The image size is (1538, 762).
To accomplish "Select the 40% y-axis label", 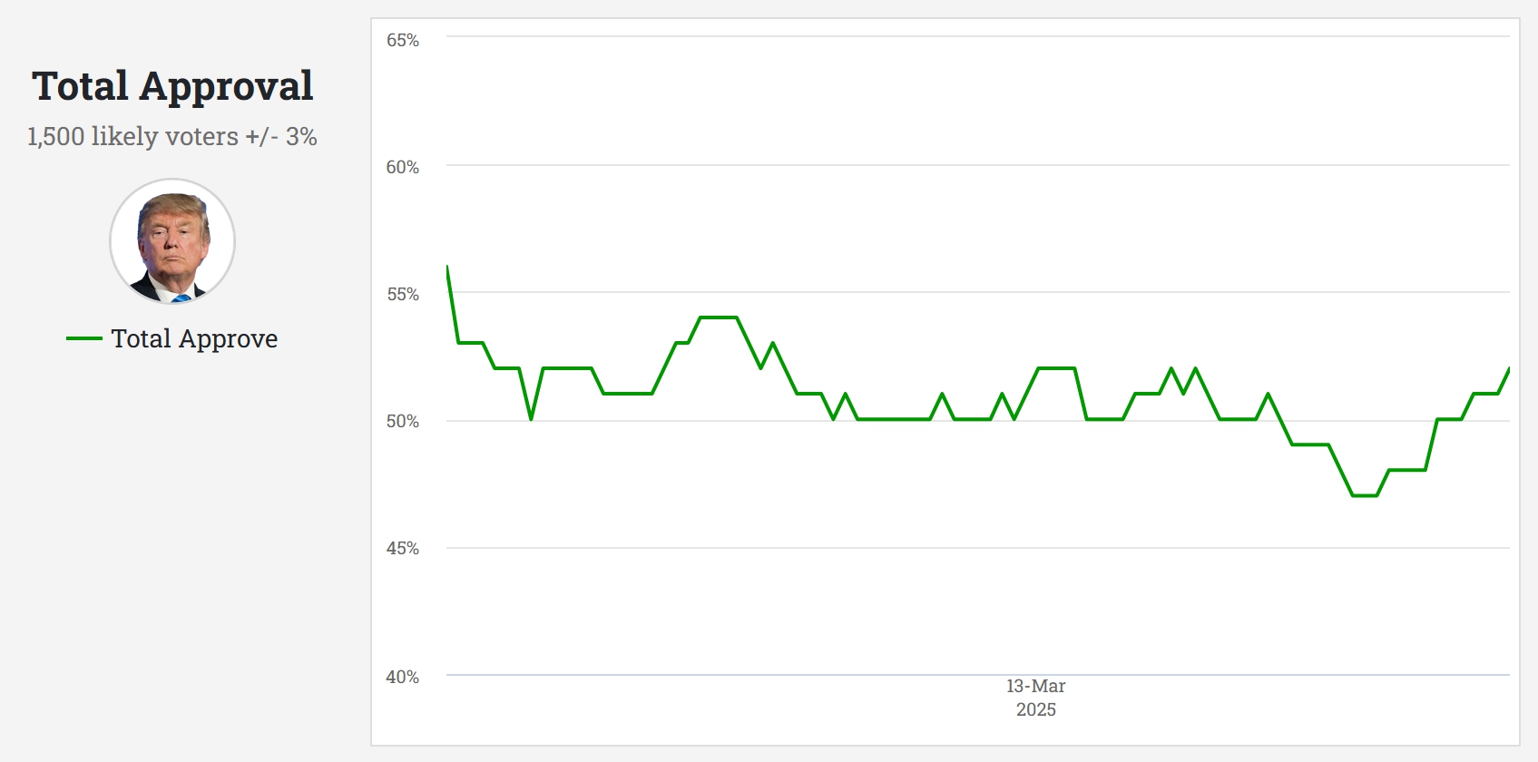I will click(x=403, y=678).
